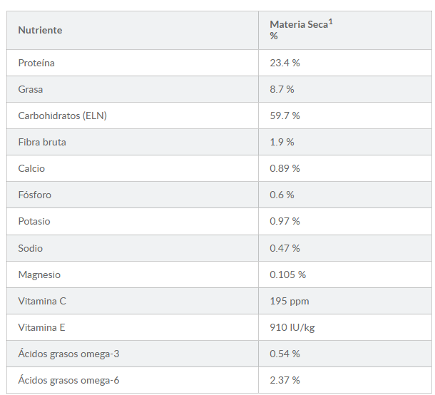
Task: Select the Proteína row label
Action: point(36,63)
